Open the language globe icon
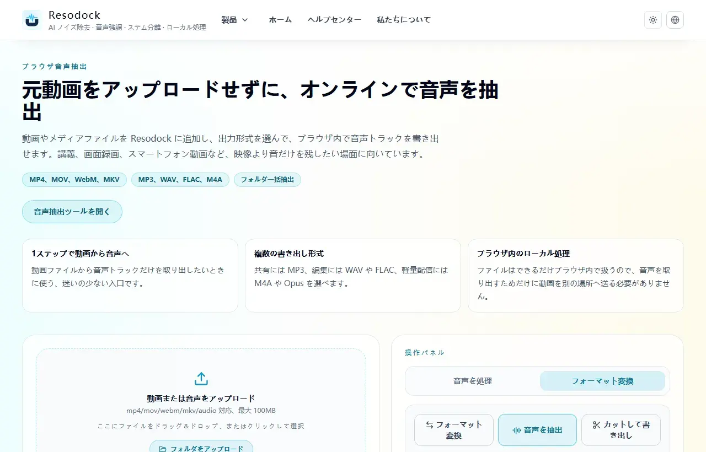The image size is (706, 452). 675,20
